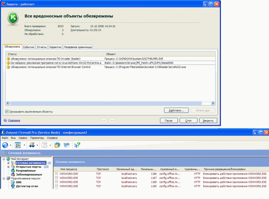Sort by the Протокол column header
Image resolution: width=269 pixels, height=199 pixels.
[104, 169]
